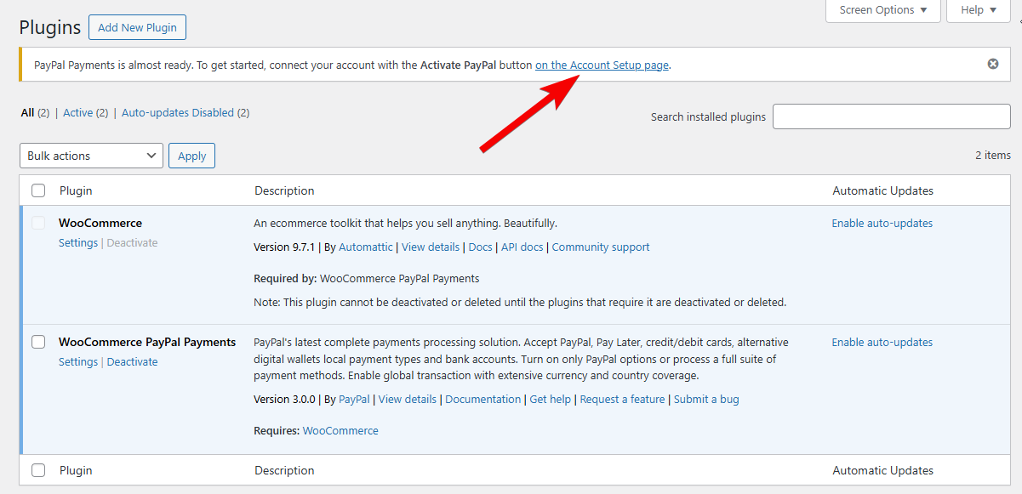1022x494 pixels.
Task: Switch to the Active plugins filter
Action: tap(78, 111)
